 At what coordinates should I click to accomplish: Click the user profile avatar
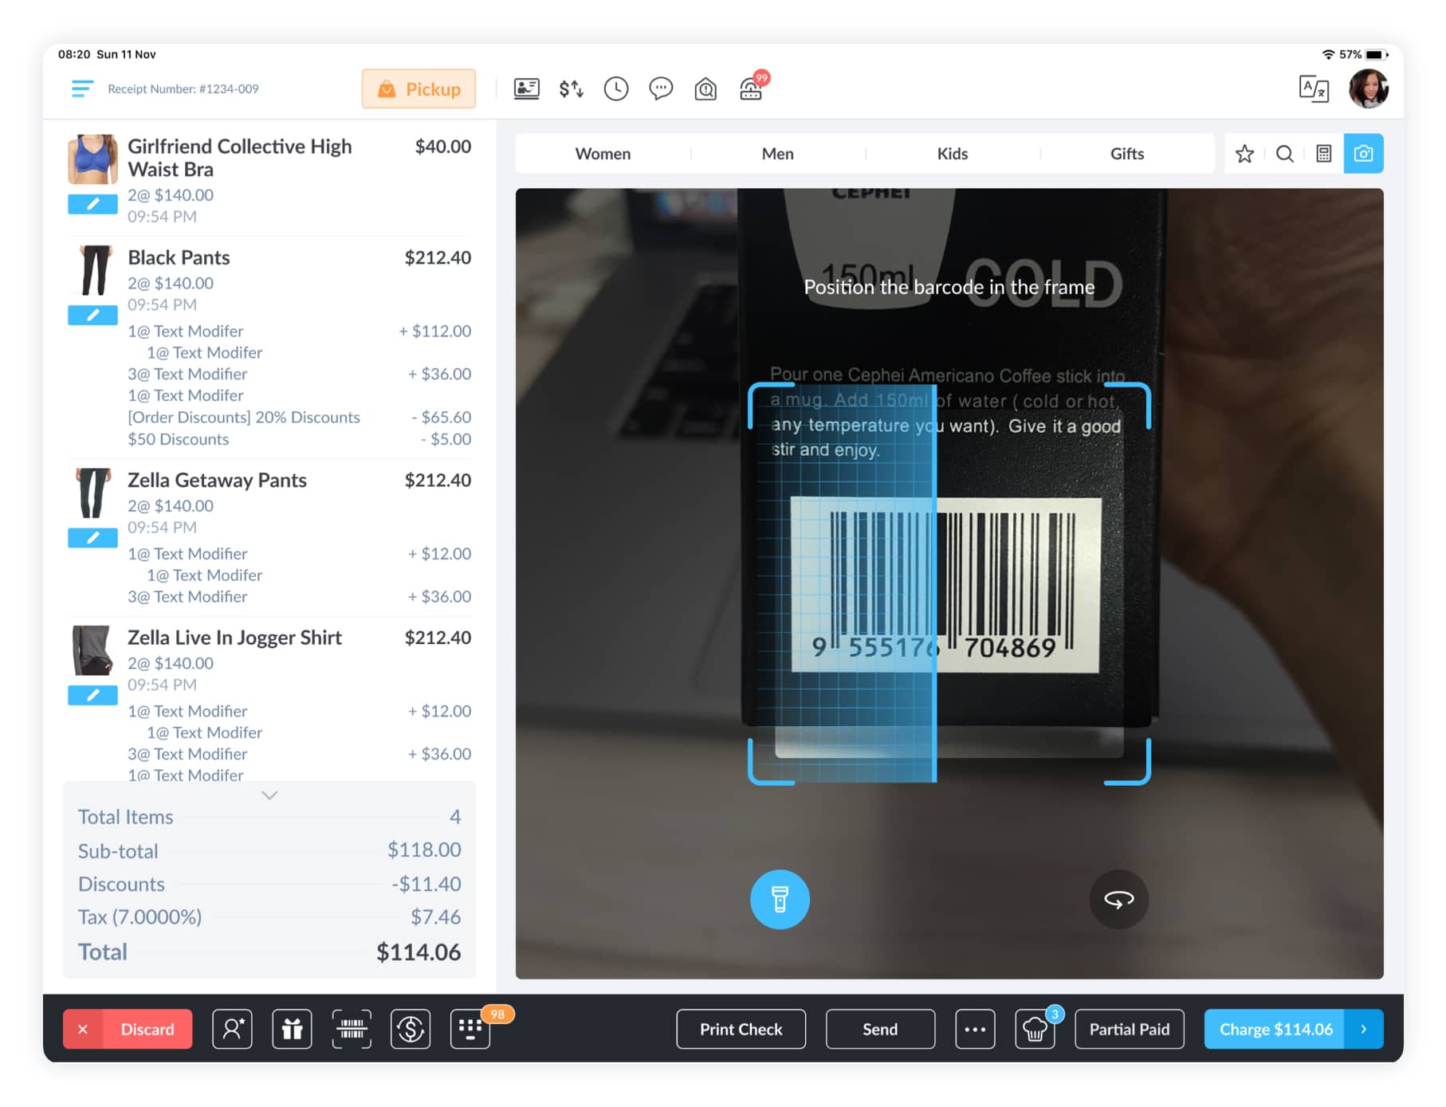pyautogui.click(x=1366, y=88)
